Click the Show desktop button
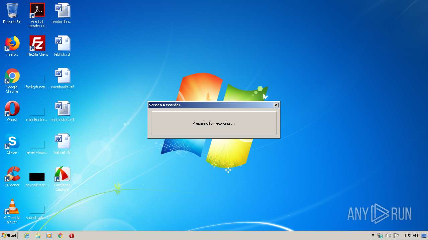The width and height of the screenshot is (428, 240). click(424, 236)
